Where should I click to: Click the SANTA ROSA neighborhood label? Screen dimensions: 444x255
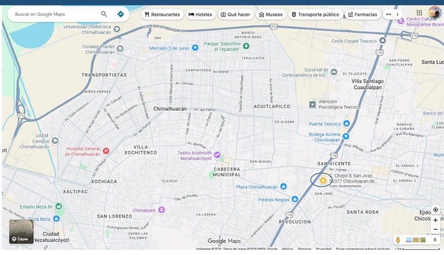click(x=363, y=212)
